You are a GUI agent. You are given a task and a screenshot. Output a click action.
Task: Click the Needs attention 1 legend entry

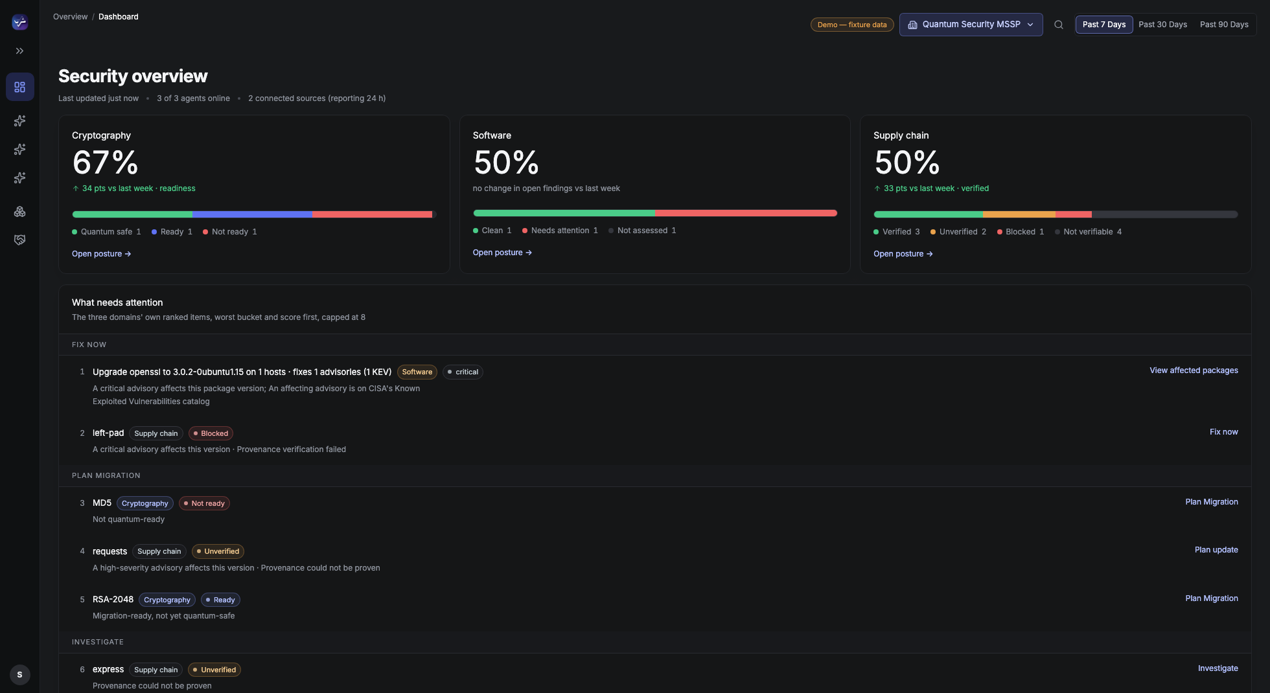[560, 231]
